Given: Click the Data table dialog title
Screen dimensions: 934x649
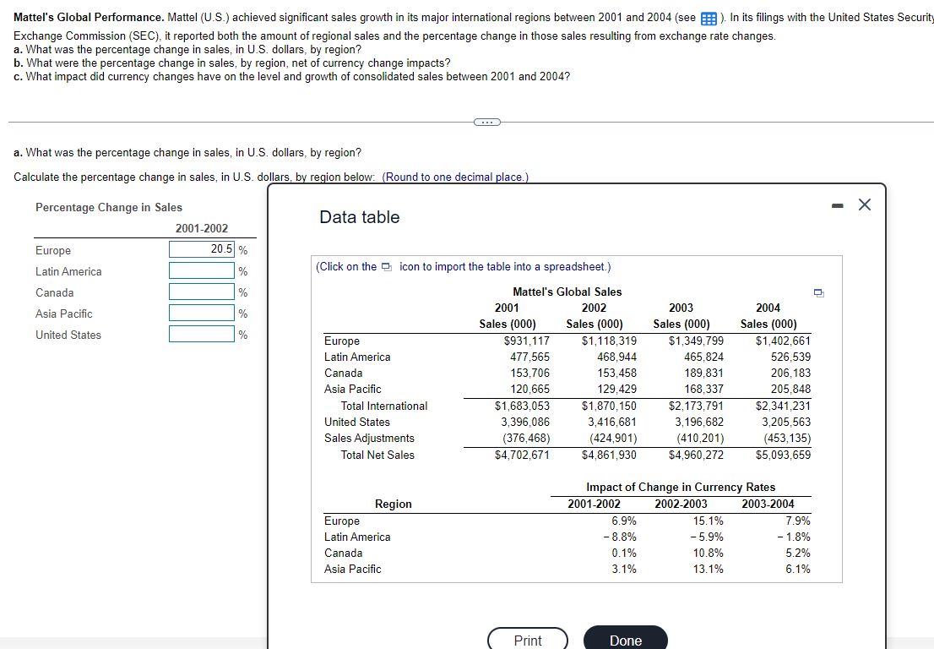Looking at the screenshot, I should pos(359,217).
